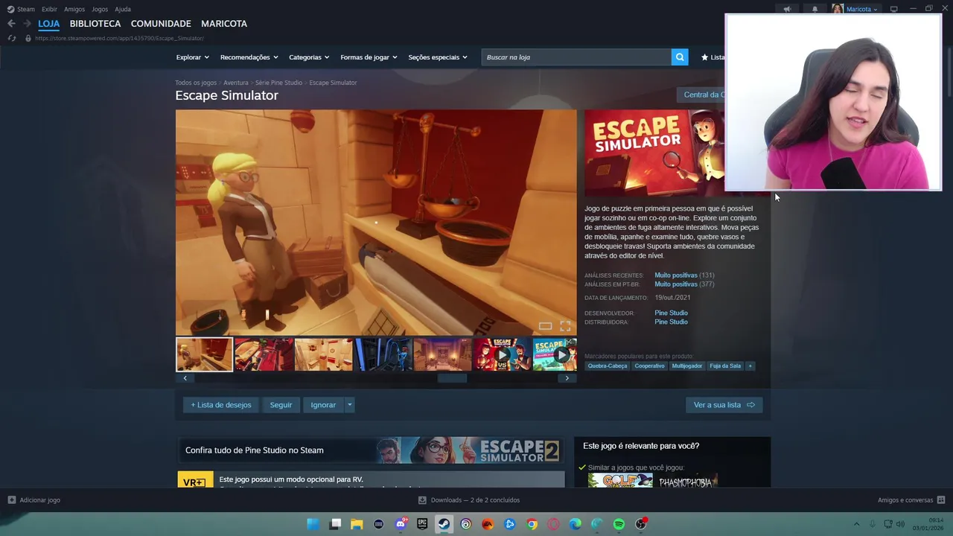953x536 pixels.
Task: Add game via + Lista de desejos
Action: click(x=221, y=405)
